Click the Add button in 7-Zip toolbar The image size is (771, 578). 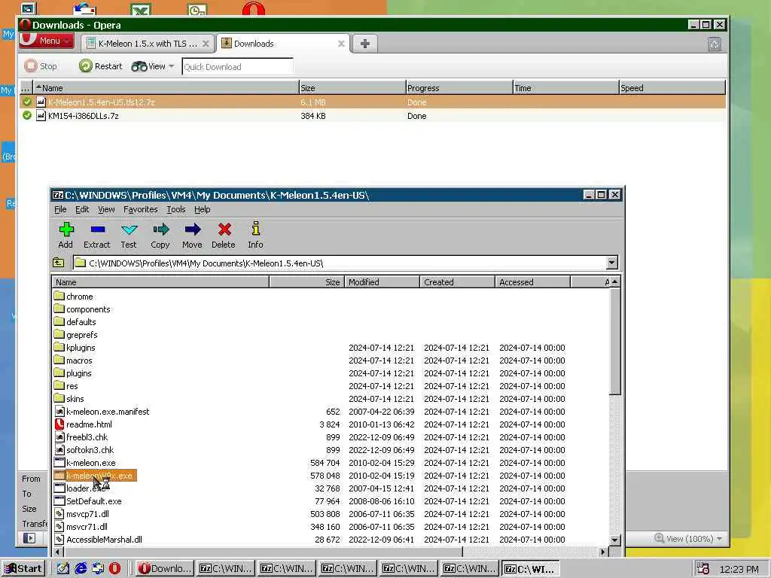click(66, 235)
